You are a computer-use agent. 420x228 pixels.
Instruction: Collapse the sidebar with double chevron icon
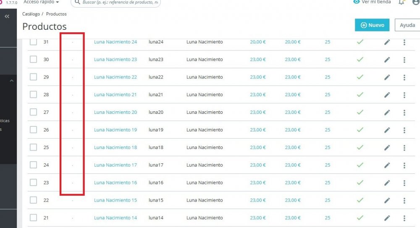[x=7, y=16]
